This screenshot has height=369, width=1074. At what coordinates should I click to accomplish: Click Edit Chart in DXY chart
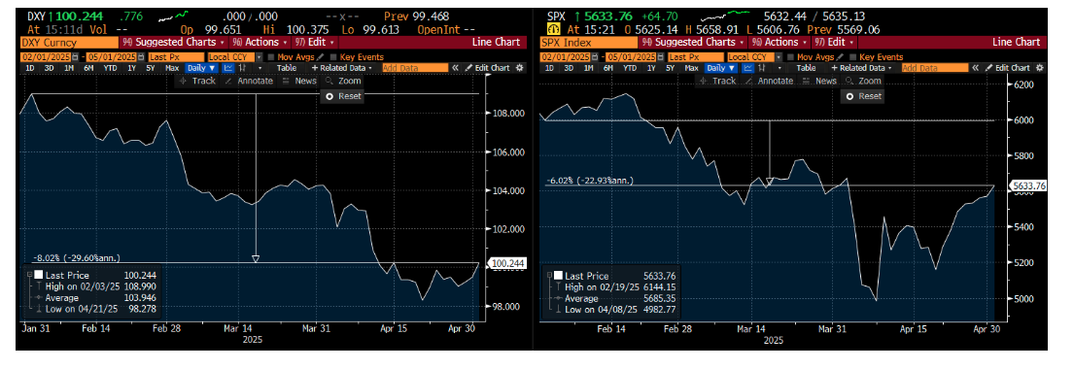(487, 68)
